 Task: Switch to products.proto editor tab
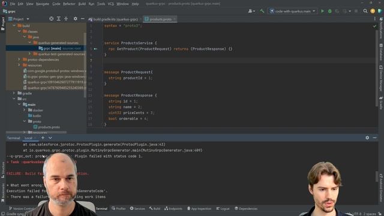(160, 19)
